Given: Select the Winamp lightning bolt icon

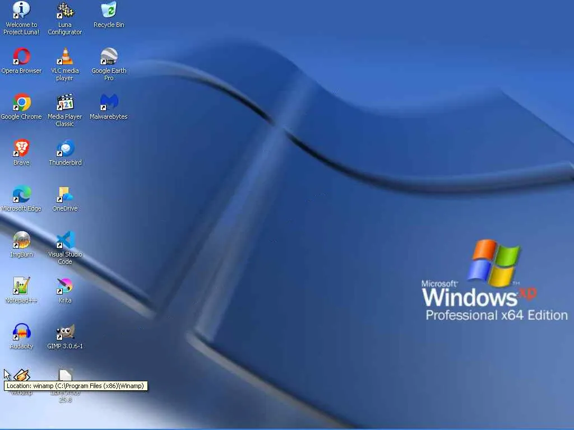Looking at the screenshot, I should click(21, 375).
